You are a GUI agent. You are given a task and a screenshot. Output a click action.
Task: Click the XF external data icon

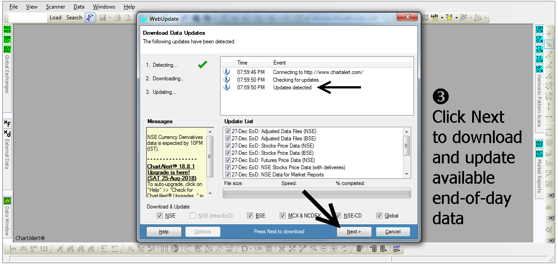pos(7,123)
